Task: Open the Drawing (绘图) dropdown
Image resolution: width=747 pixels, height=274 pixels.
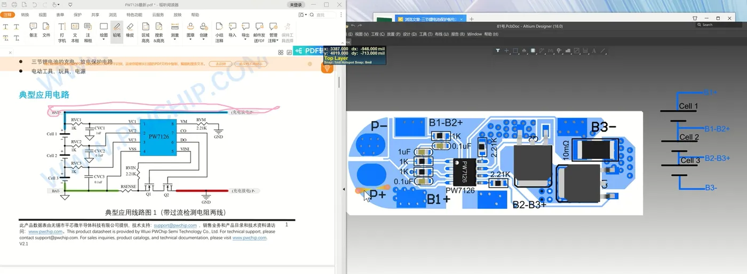Action: point(104,31)
